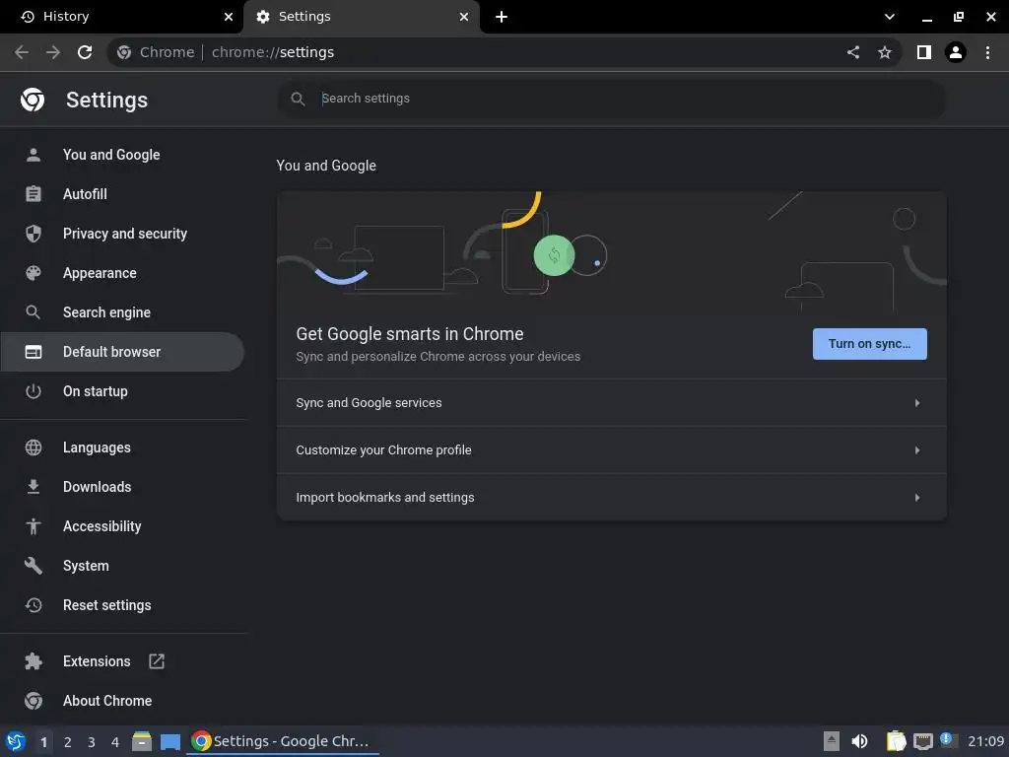This screenshot has width=1009, height=757.
Task: Select the Settings tab
Action: 362,17
